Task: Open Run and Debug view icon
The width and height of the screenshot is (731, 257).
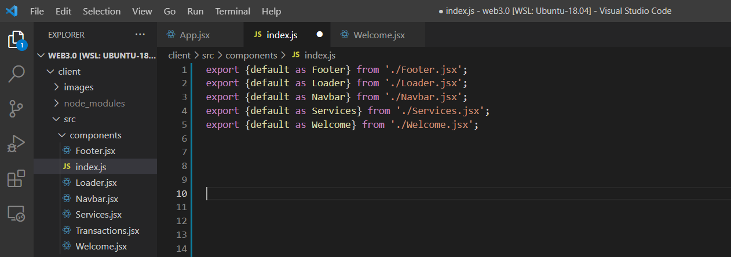Action: [16, 143]
